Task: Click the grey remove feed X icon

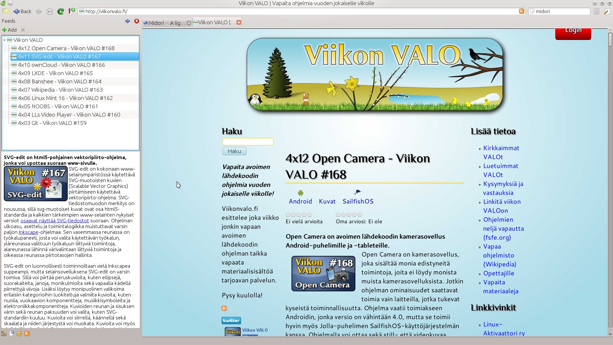Action: tap(23, 30)
